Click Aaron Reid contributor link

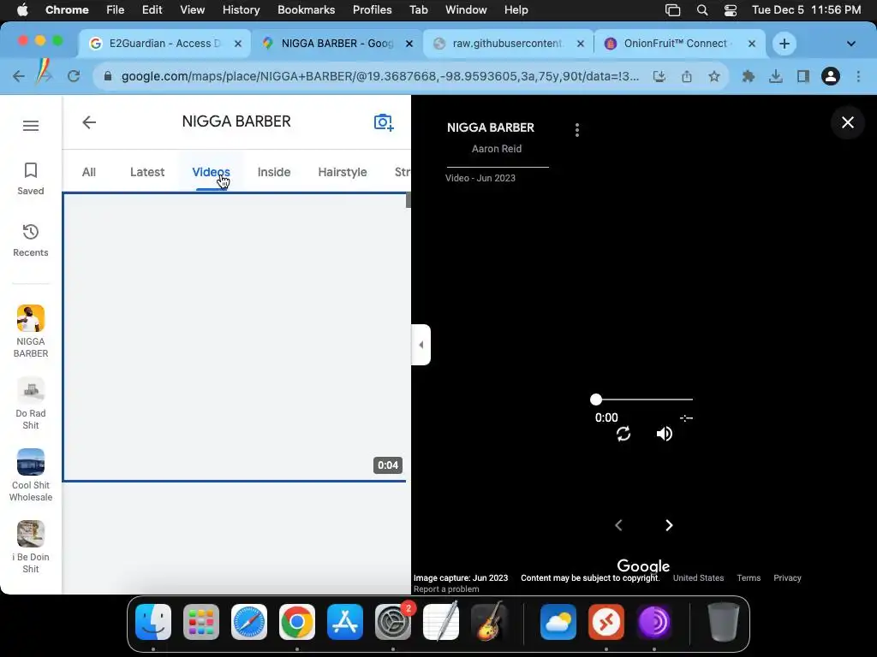[497, 149]
